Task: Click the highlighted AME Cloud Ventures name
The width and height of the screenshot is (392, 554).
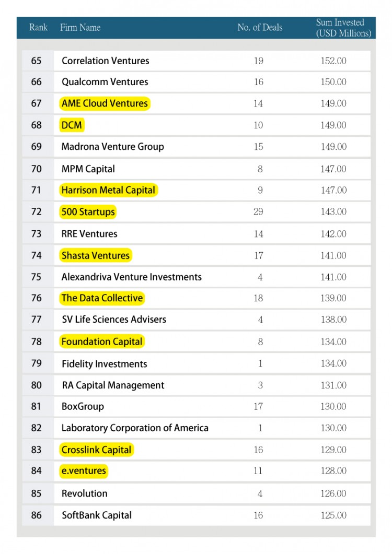Action: coord(105,103)
